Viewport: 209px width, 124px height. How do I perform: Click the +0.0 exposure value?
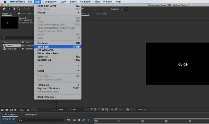120,109
